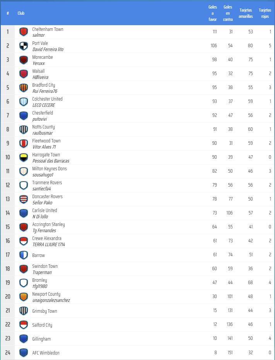Sort by Tarjetas amarillas column
The width and height of the screenshot is (275, 360).
pyautogui.click(x=246, y=13)
